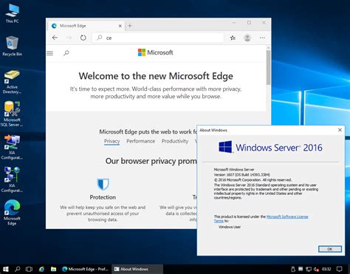Open the Windows Start menu
This screenshot has width=350, height=274.
tap(5, 269)
